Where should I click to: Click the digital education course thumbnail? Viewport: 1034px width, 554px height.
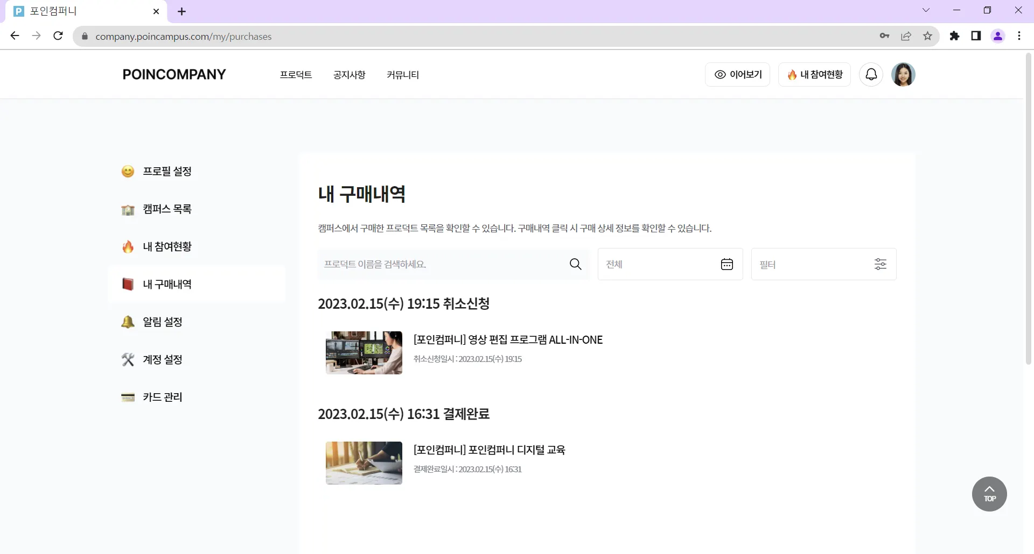[364, 463]
